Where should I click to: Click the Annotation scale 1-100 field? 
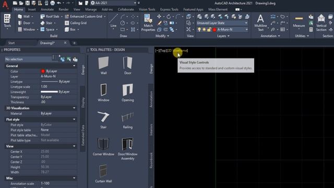(x=58, y=183)
